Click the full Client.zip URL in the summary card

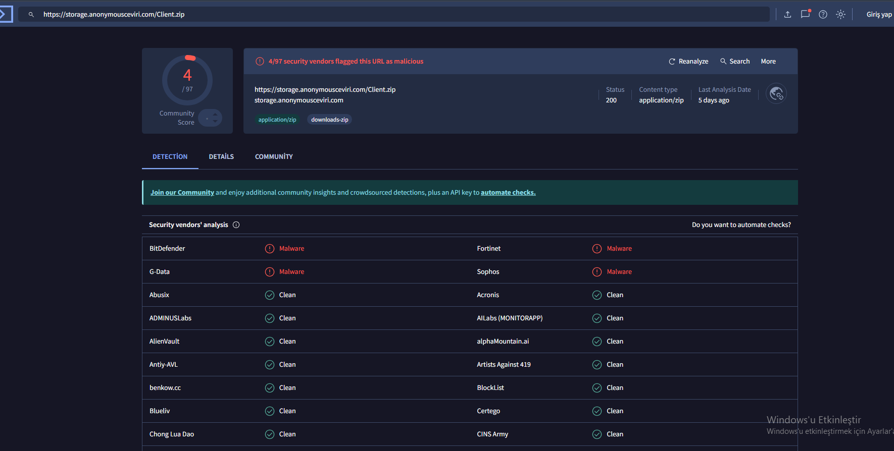point(325,90)
